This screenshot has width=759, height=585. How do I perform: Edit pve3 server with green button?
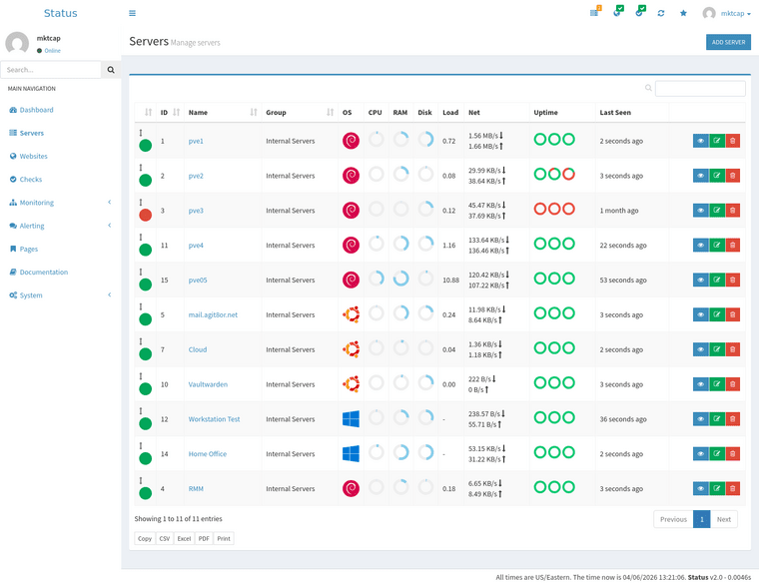coord(717,211)
